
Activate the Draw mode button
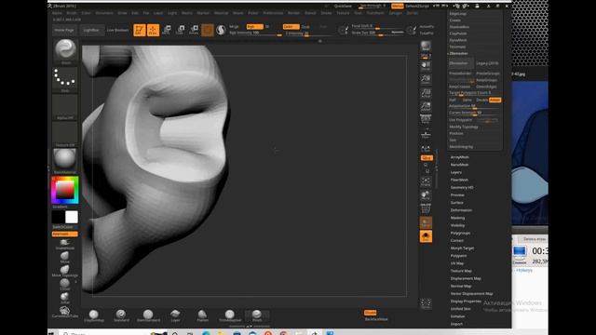[x=153, y=30]
